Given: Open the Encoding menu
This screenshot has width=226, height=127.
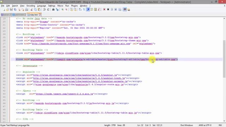Looking at the screenshot, I should pos(31,6).
